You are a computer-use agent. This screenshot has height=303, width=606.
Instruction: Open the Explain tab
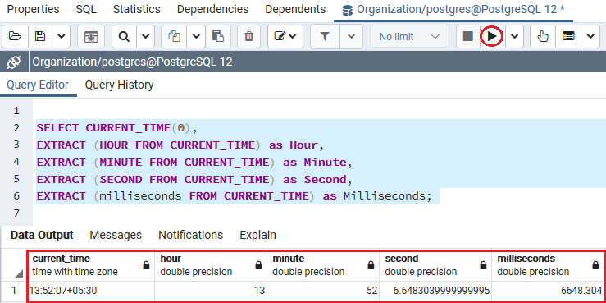coord(257,235)
